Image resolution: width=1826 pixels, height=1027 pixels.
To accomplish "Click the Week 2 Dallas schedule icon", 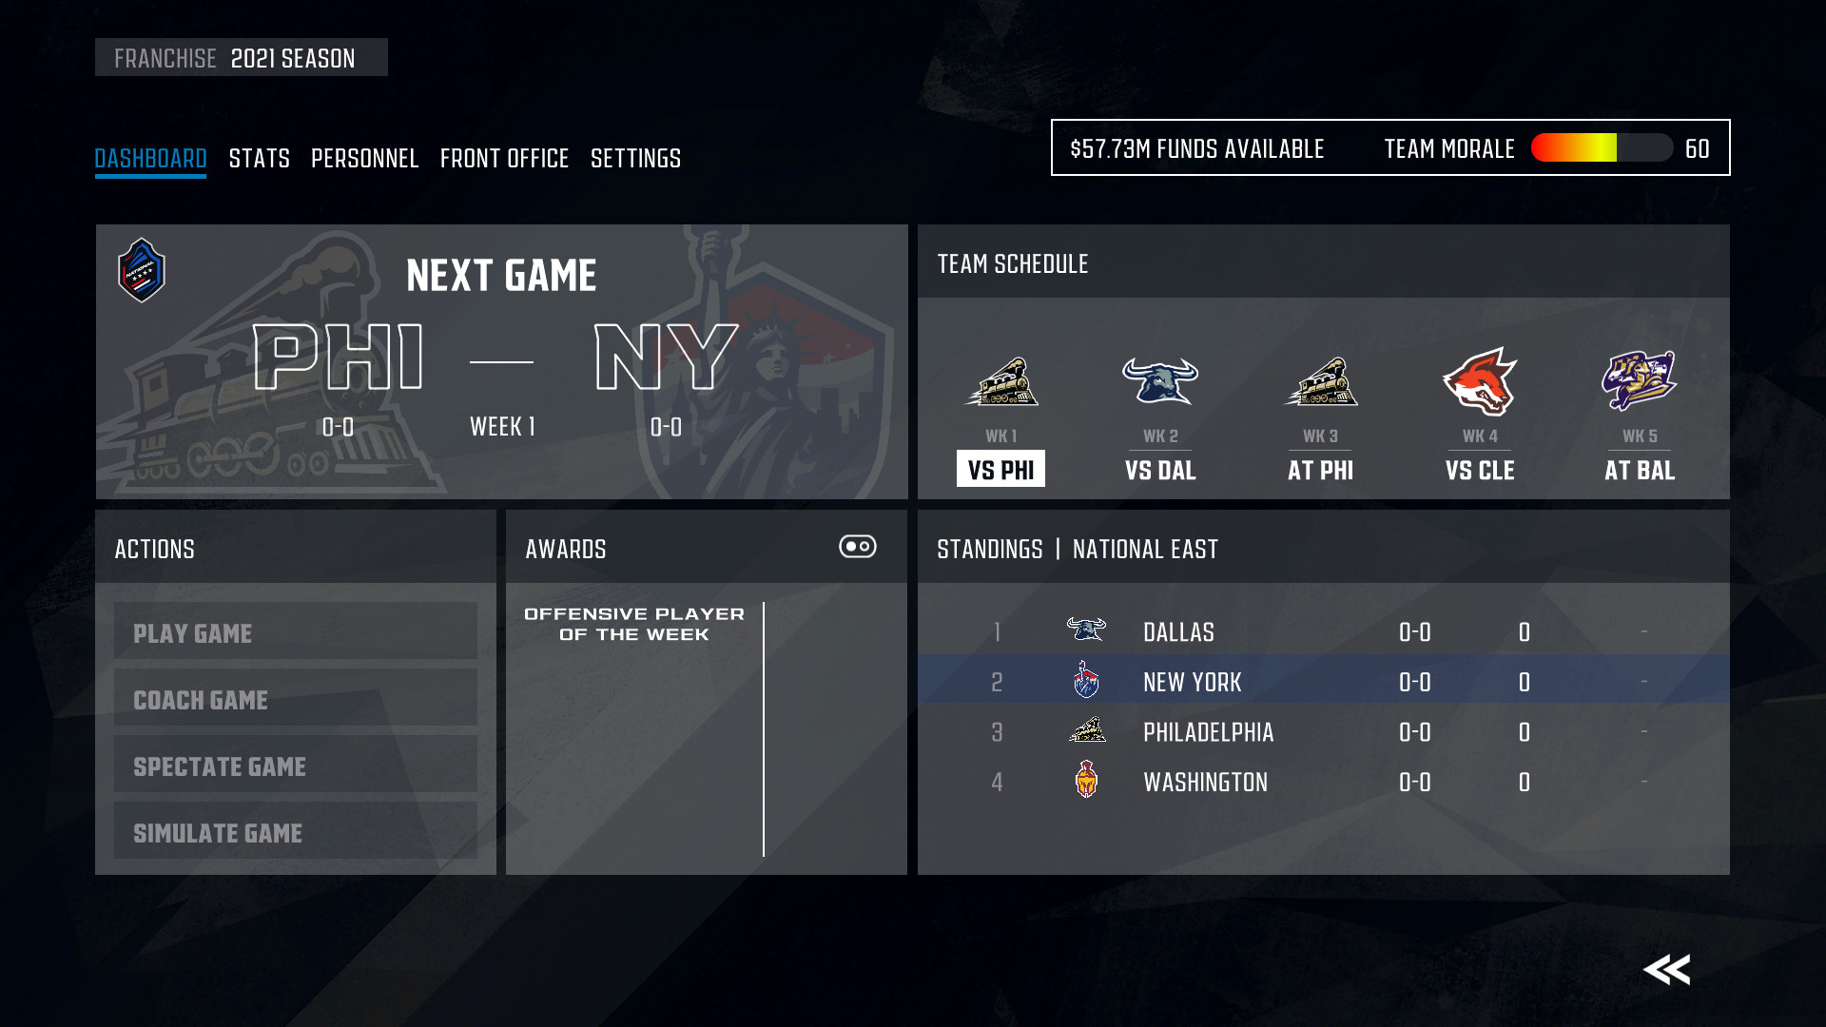I will tap(1160, 380).
